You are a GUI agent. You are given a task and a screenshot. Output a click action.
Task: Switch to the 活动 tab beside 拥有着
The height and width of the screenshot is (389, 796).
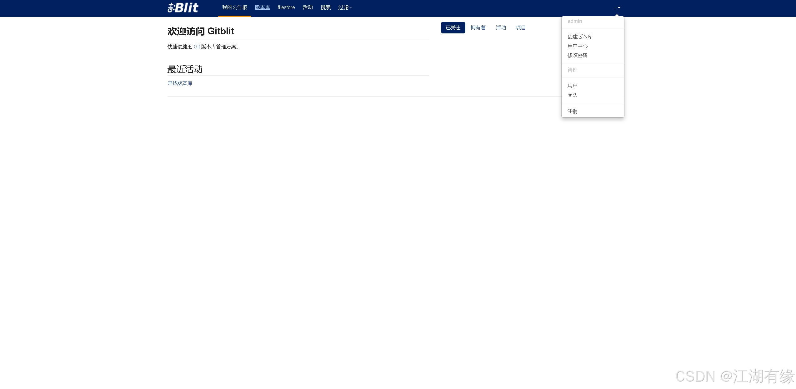[501, 28]
